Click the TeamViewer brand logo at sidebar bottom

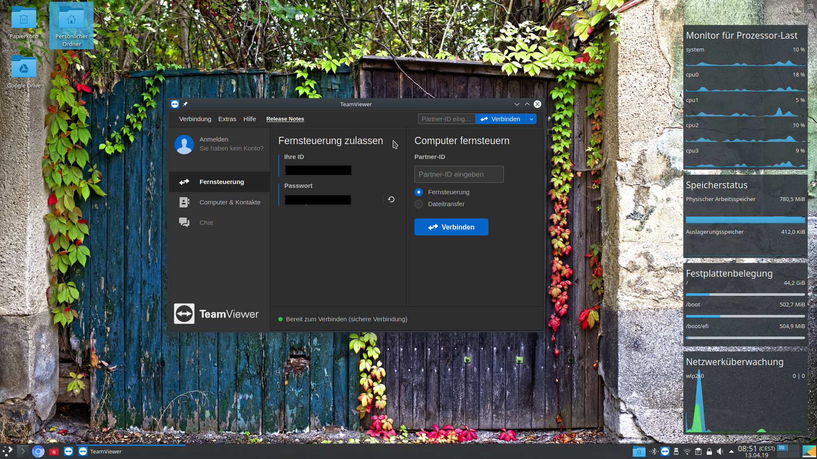217,314
